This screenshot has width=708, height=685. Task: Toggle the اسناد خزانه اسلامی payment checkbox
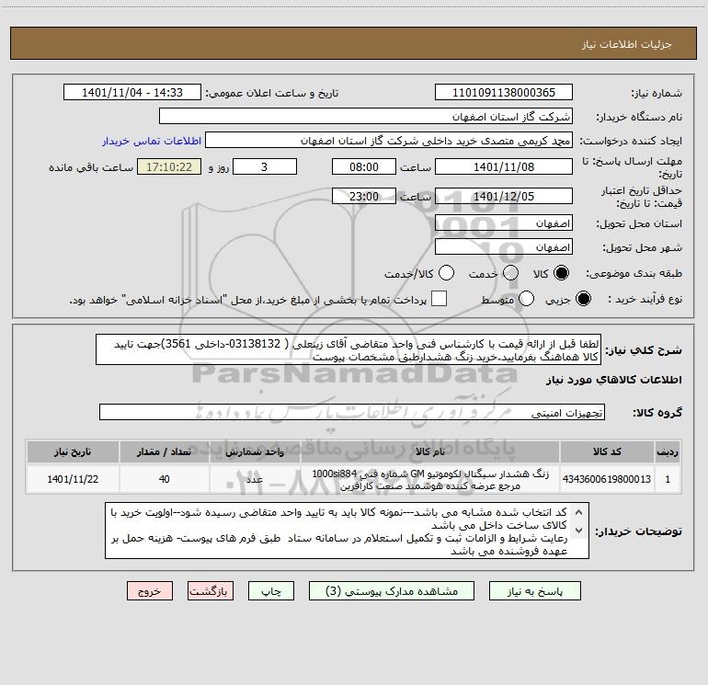(439, 299)
